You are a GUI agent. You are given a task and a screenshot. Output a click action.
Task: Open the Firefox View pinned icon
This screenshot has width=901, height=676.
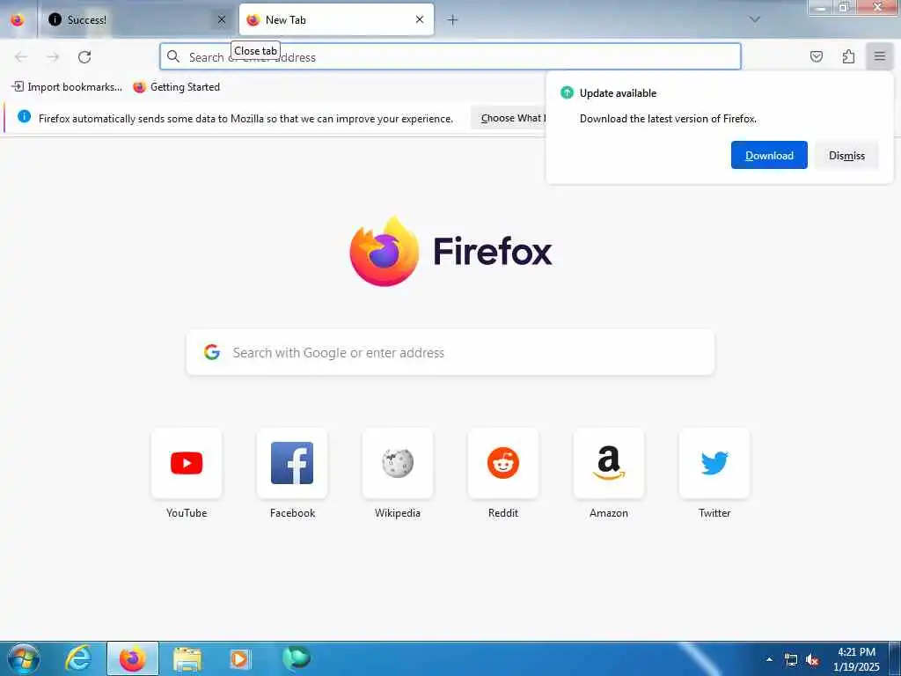click(x=18, y=19)
